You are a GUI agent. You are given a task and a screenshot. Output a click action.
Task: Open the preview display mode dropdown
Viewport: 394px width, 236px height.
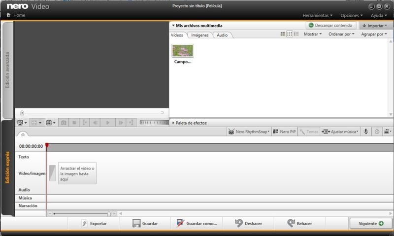point(51,123)
